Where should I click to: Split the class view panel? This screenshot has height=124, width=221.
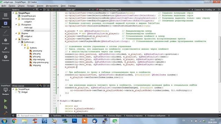coord(45,86)
